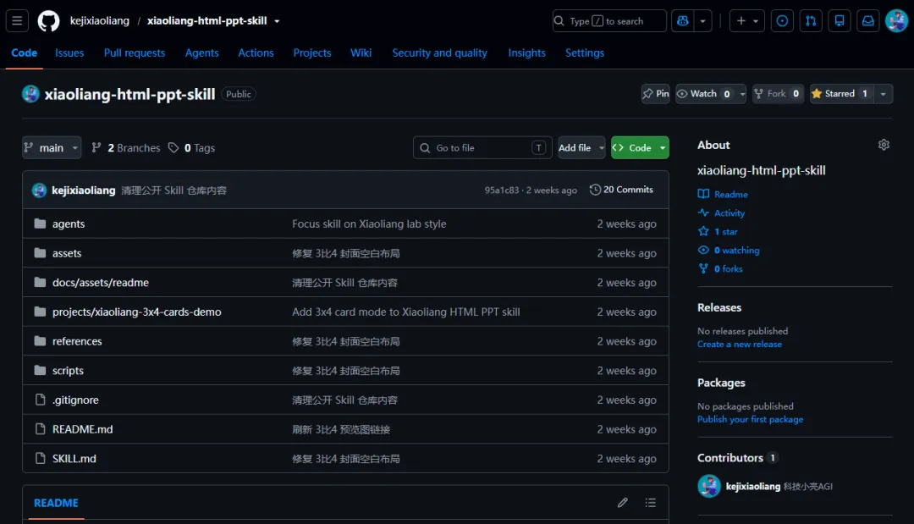This screenshot has width=914, height=524.
Task: Click the agents folder icon
Action: click(40, 223)
